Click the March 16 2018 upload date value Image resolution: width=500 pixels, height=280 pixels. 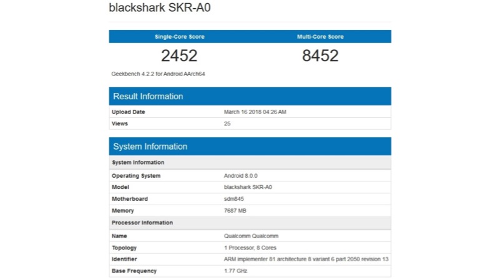pos(255,112)
